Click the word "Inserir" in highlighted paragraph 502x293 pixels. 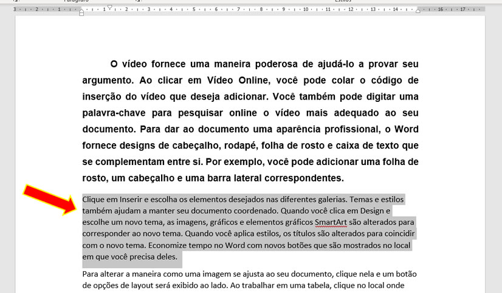131,200
